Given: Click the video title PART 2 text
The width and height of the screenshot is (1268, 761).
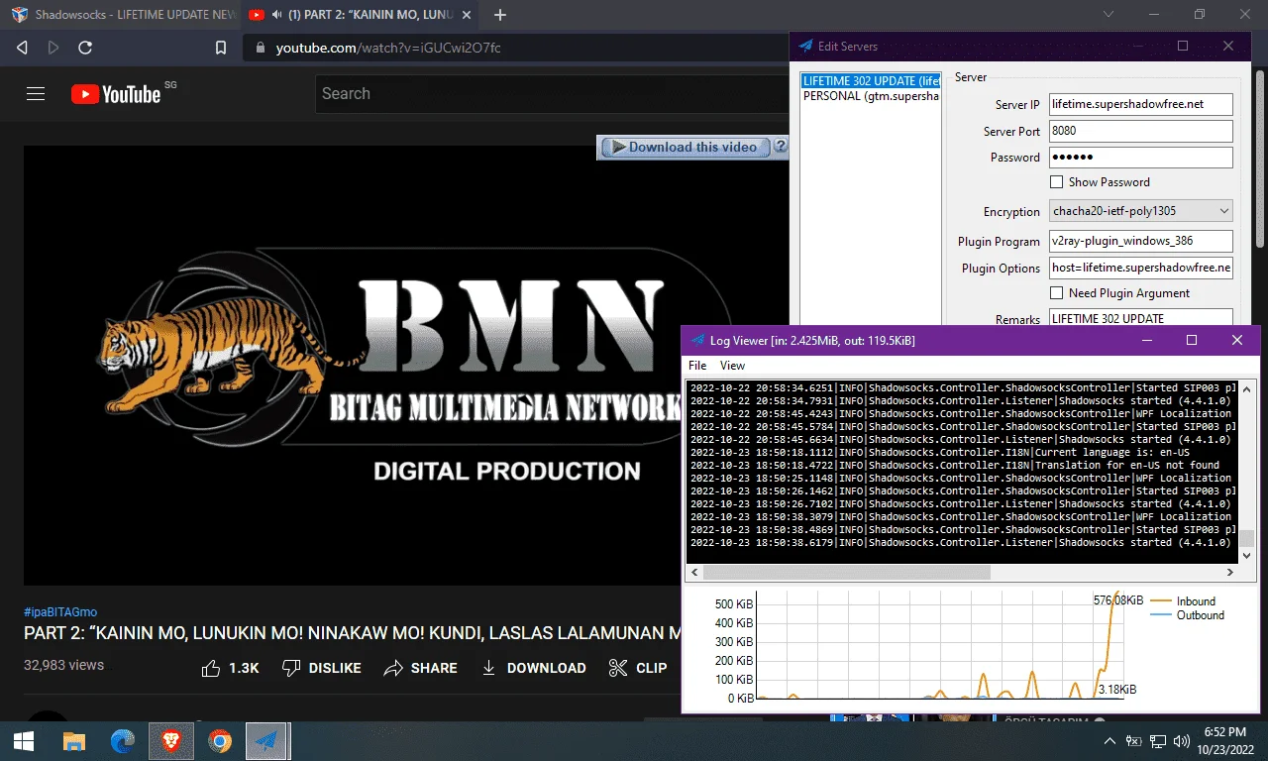Looking at the screenshot, I should coord(353,634).
